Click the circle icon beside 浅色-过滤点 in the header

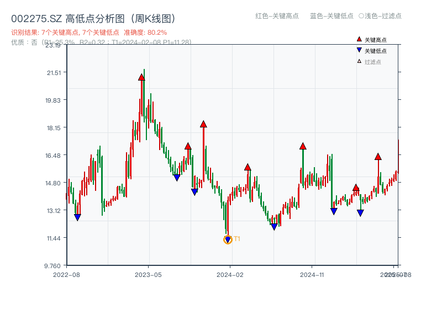(x=362, y=17)
